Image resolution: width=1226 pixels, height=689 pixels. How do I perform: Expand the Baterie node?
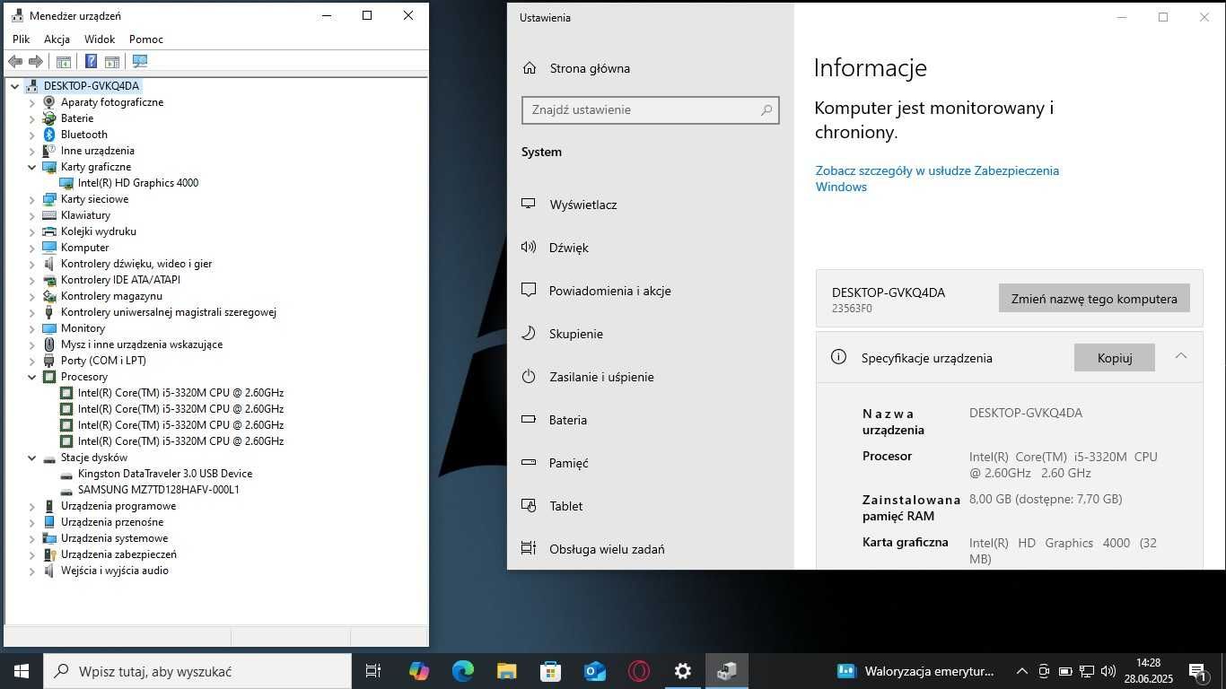(x=31, y=118)
